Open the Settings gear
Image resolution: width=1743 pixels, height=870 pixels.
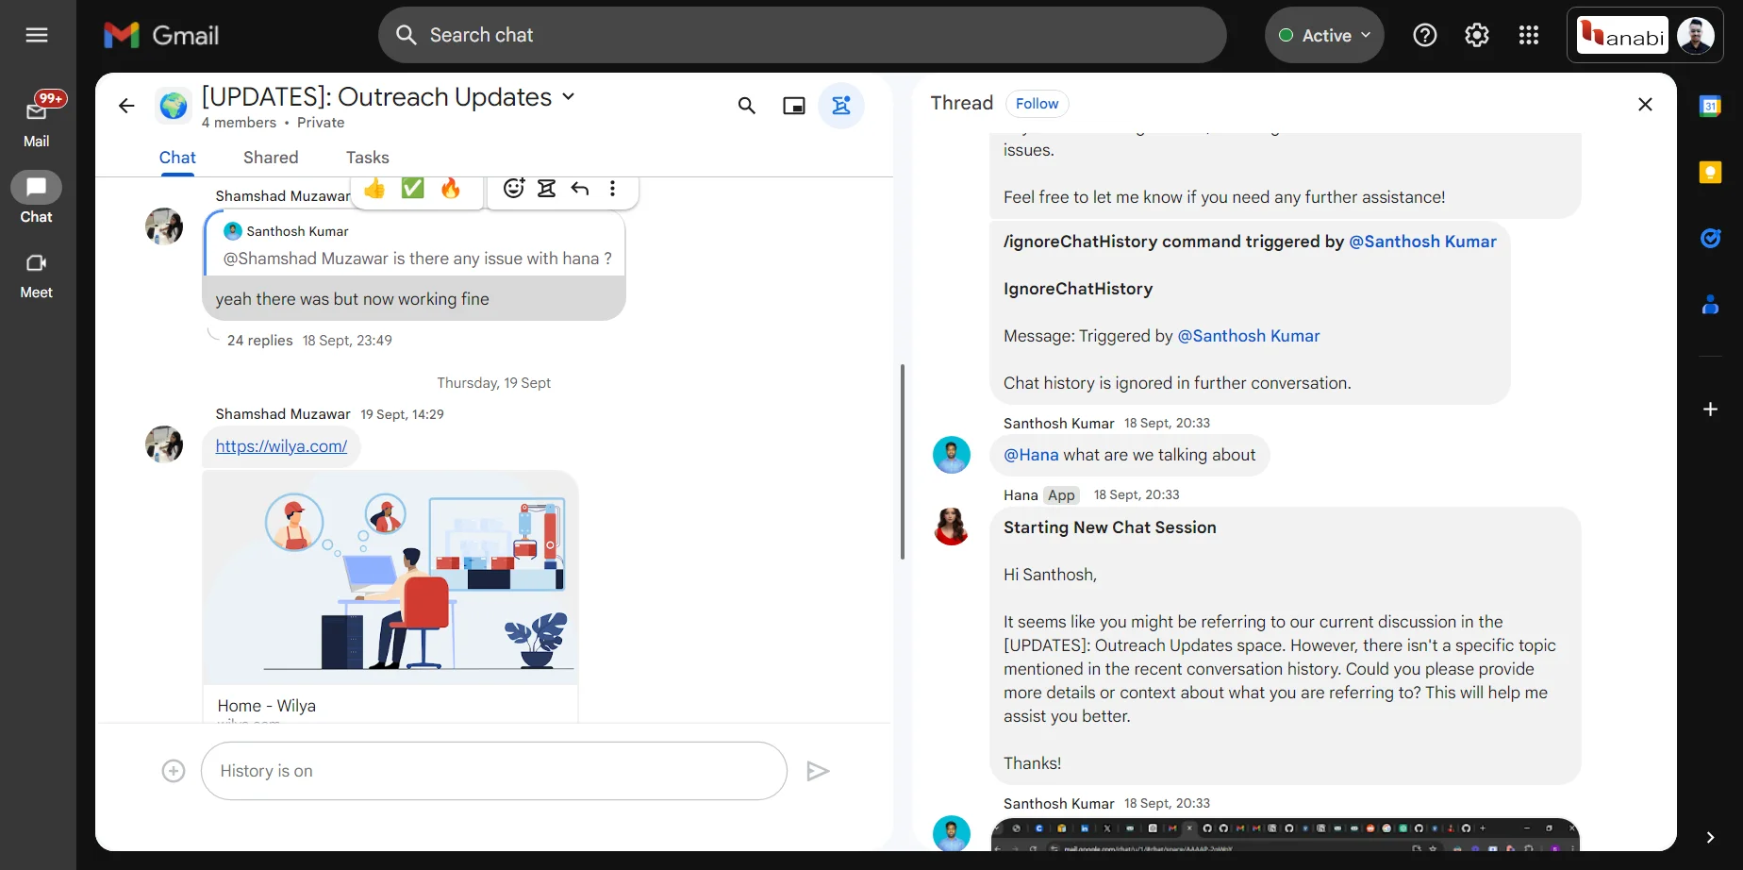[1477, 35]
